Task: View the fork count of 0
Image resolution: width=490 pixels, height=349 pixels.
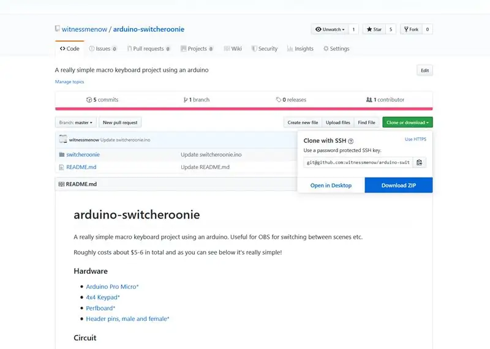Action: tap(427, 29)
